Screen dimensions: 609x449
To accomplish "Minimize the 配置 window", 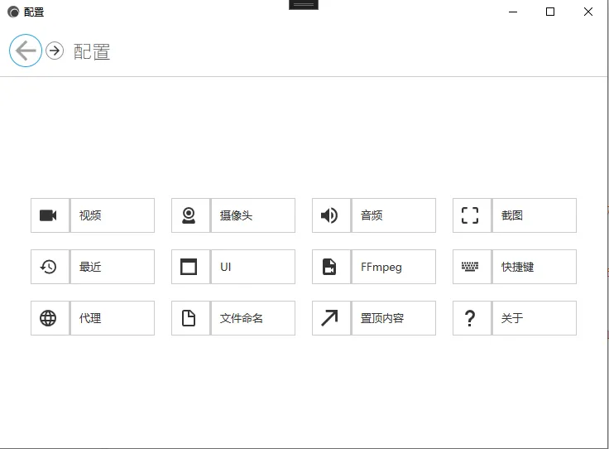I will 513,12.
